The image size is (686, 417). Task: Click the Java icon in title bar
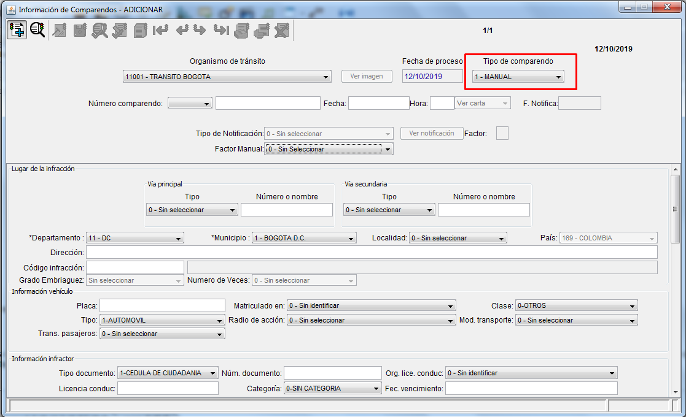point(10,9)
